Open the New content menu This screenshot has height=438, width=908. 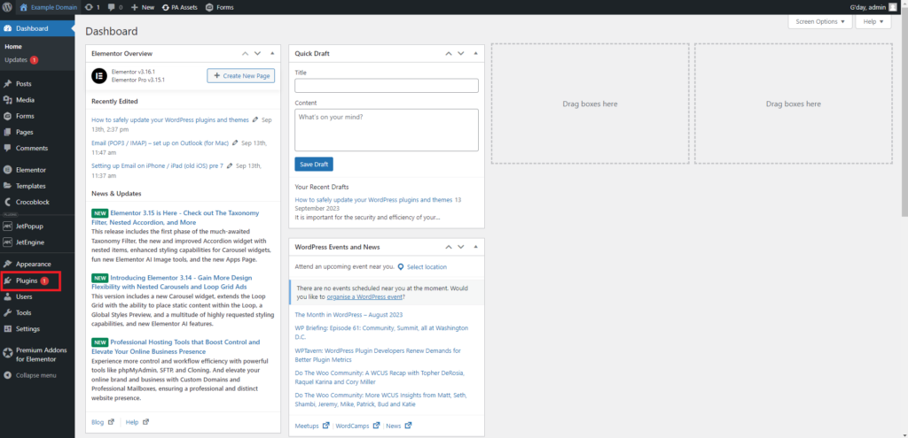[143, 7]
